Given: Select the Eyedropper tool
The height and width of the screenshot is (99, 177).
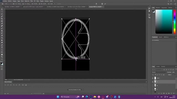Looking at the screenshot, I should tap(2, 23).
